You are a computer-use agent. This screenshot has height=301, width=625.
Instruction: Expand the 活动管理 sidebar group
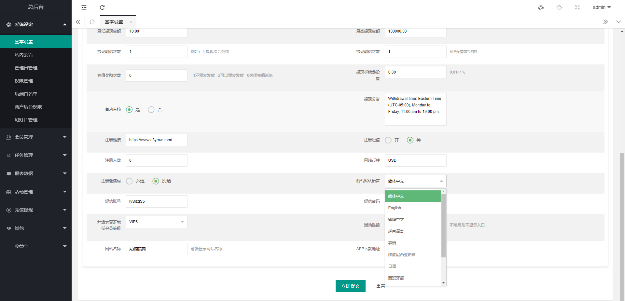[x=36, y=192]
